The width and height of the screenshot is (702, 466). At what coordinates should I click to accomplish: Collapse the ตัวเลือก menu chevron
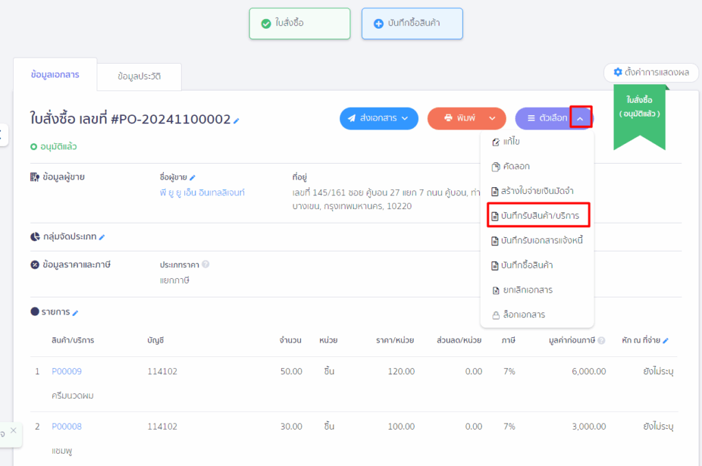click(x=580, y=118)
